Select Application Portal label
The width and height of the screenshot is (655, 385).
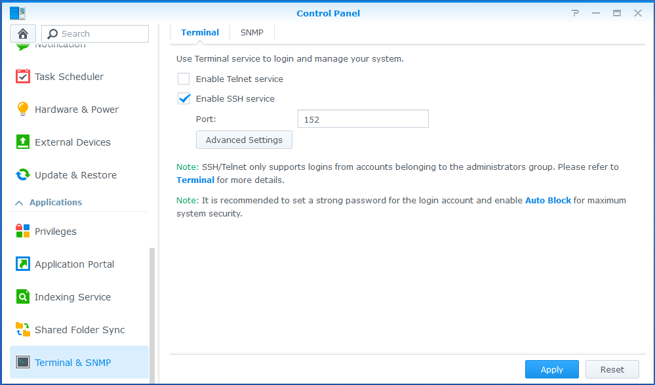pos(74,264)
